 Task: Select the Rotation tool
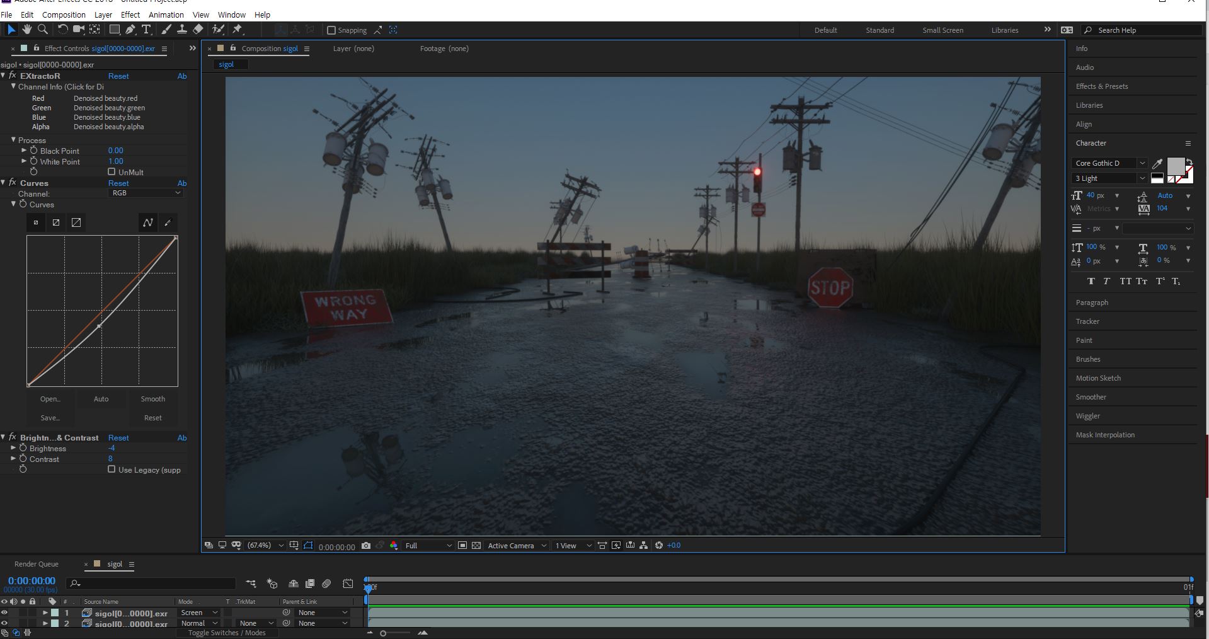click(62, 30)
